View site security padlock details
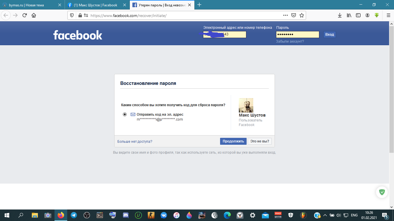This screenshot has width=394, height=221. click(80, 15)
